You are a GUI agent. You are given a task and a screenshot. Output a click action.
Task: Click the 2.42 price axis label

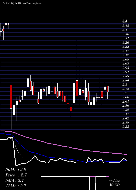tap(126, 118)
